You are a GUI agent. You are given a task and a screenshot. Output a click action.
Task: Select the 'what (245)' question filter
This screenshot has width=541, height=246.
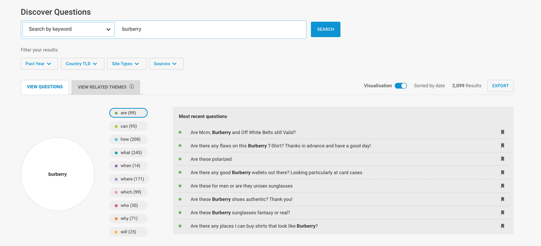coord(128,153)
